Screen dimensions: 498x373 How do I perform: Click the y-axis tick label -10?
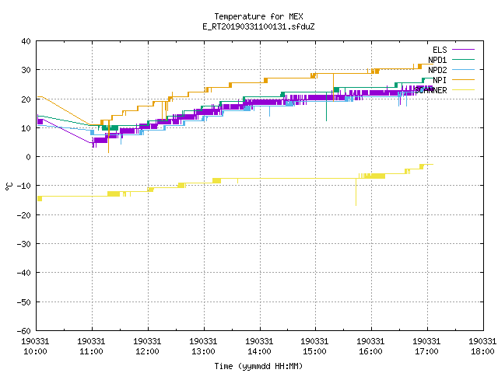24,186
